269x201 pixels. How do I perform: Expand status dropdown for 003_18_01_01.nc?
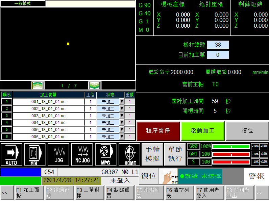122,116
